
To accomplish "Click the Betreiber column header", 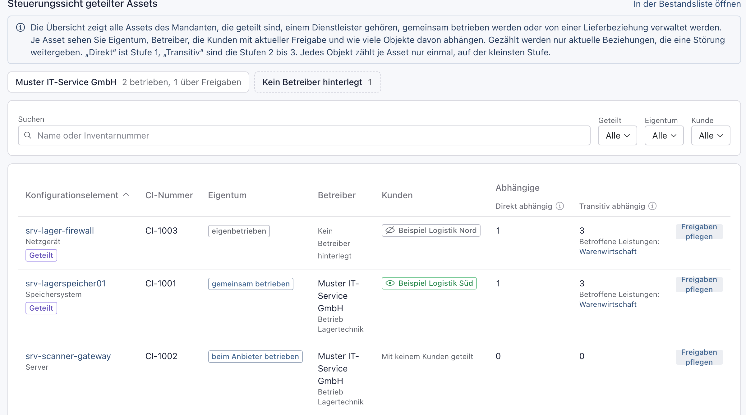I will click(337, 195).
